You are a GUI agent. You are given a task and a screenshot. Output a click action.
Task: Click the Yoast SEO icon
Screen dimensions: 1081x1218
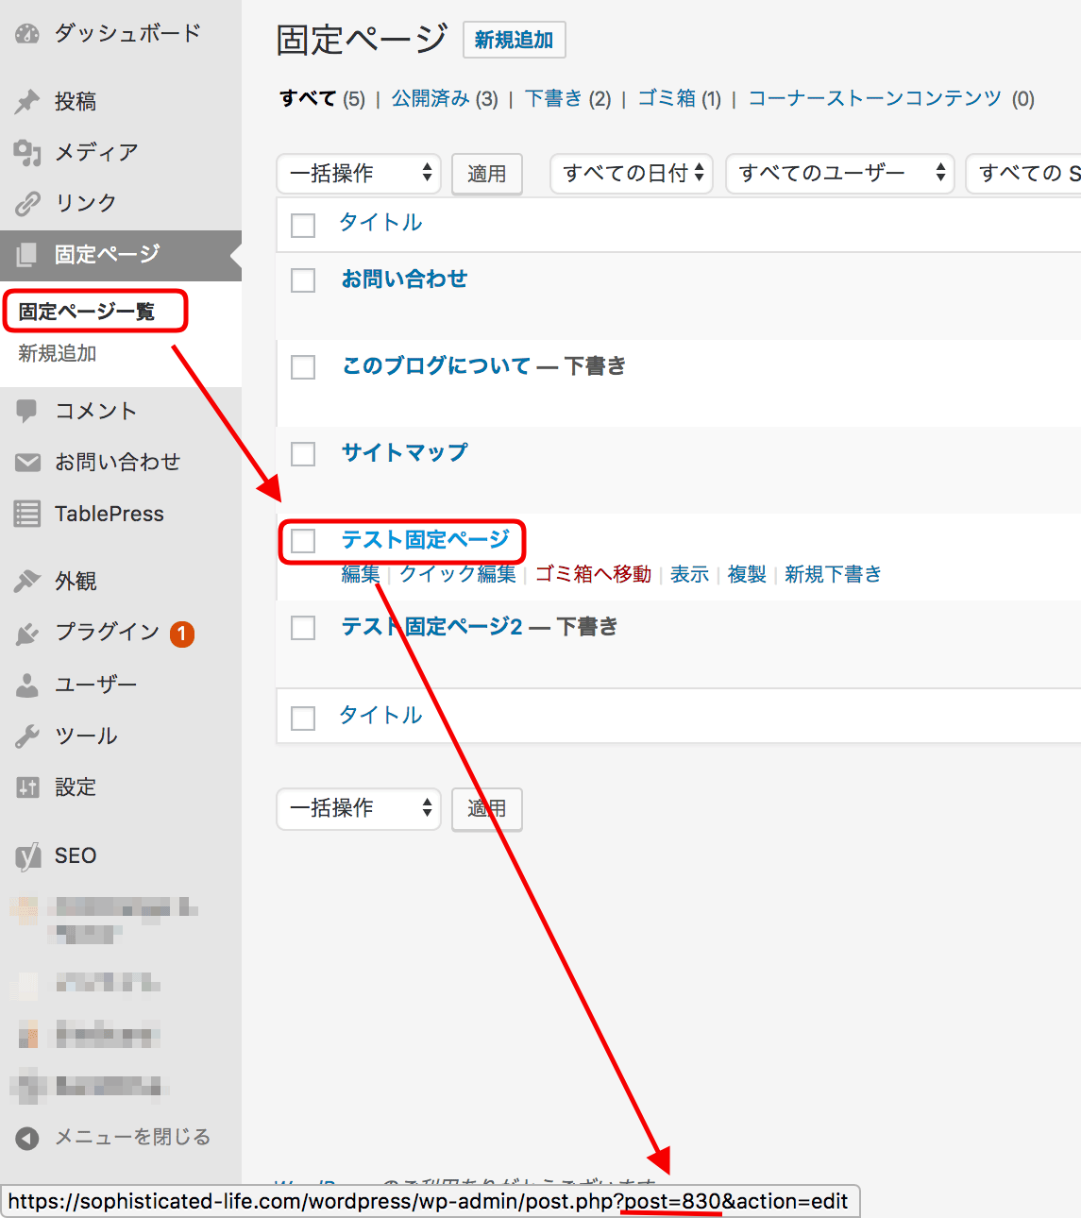point(27,856)
